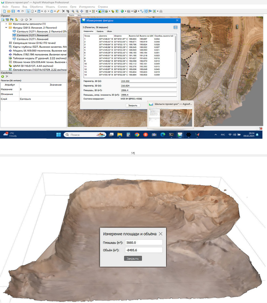Click the Add chunk icon in Project panel
Viewport: 267px width, 303px height.
[3, 19]
